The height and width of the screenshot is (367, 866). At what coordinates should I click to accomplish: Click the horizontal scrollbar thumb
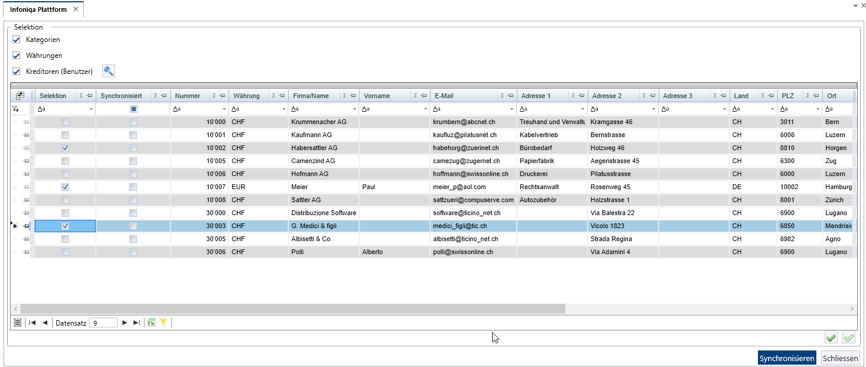pyautogui.click(x=293, y=308)
